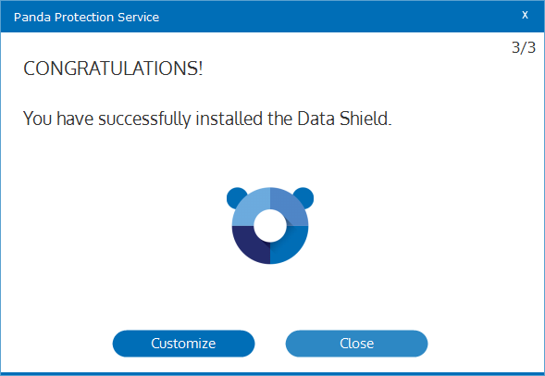Click the words Data Shield in message

342,119
